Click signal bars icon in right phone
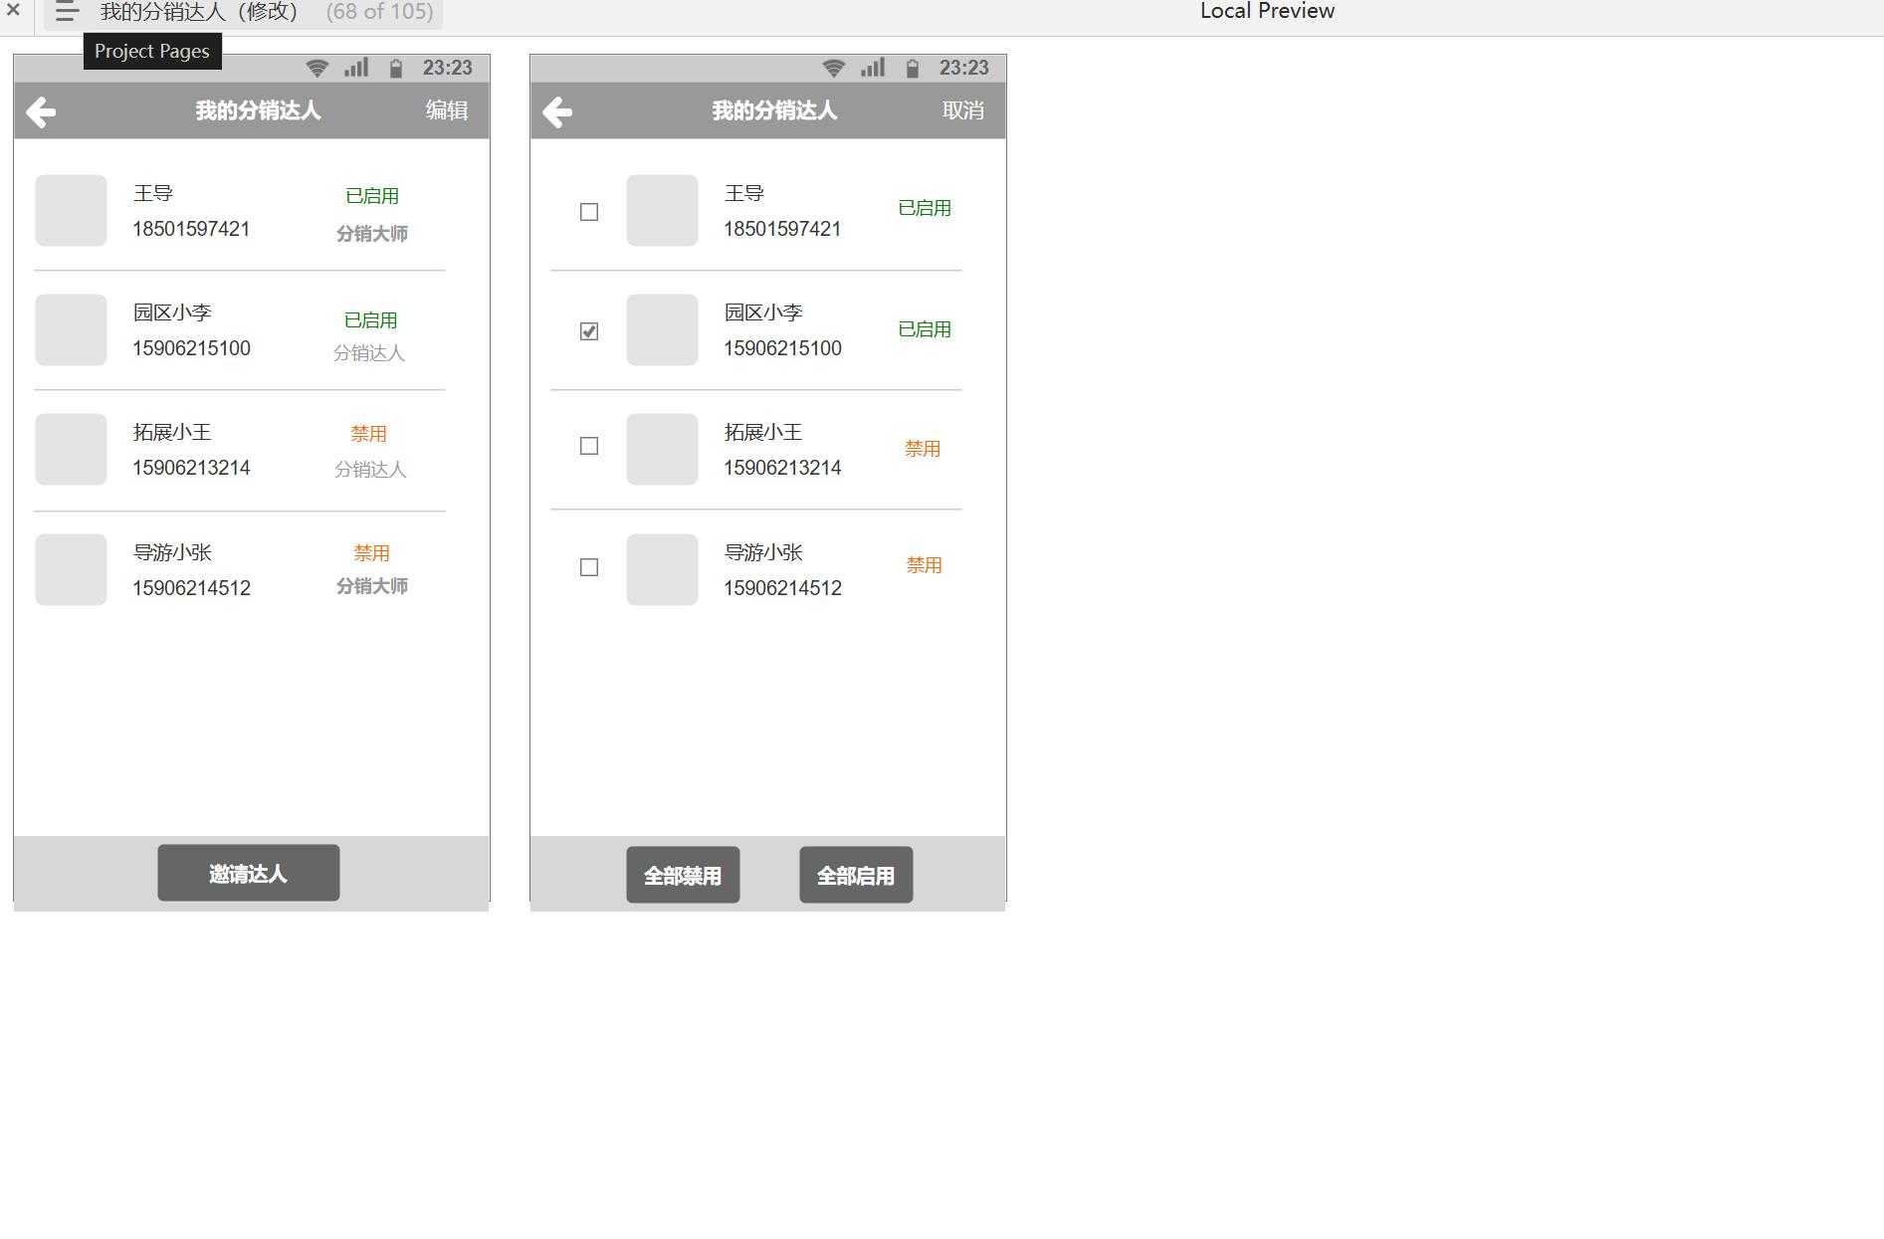 (x=873, y=68)
